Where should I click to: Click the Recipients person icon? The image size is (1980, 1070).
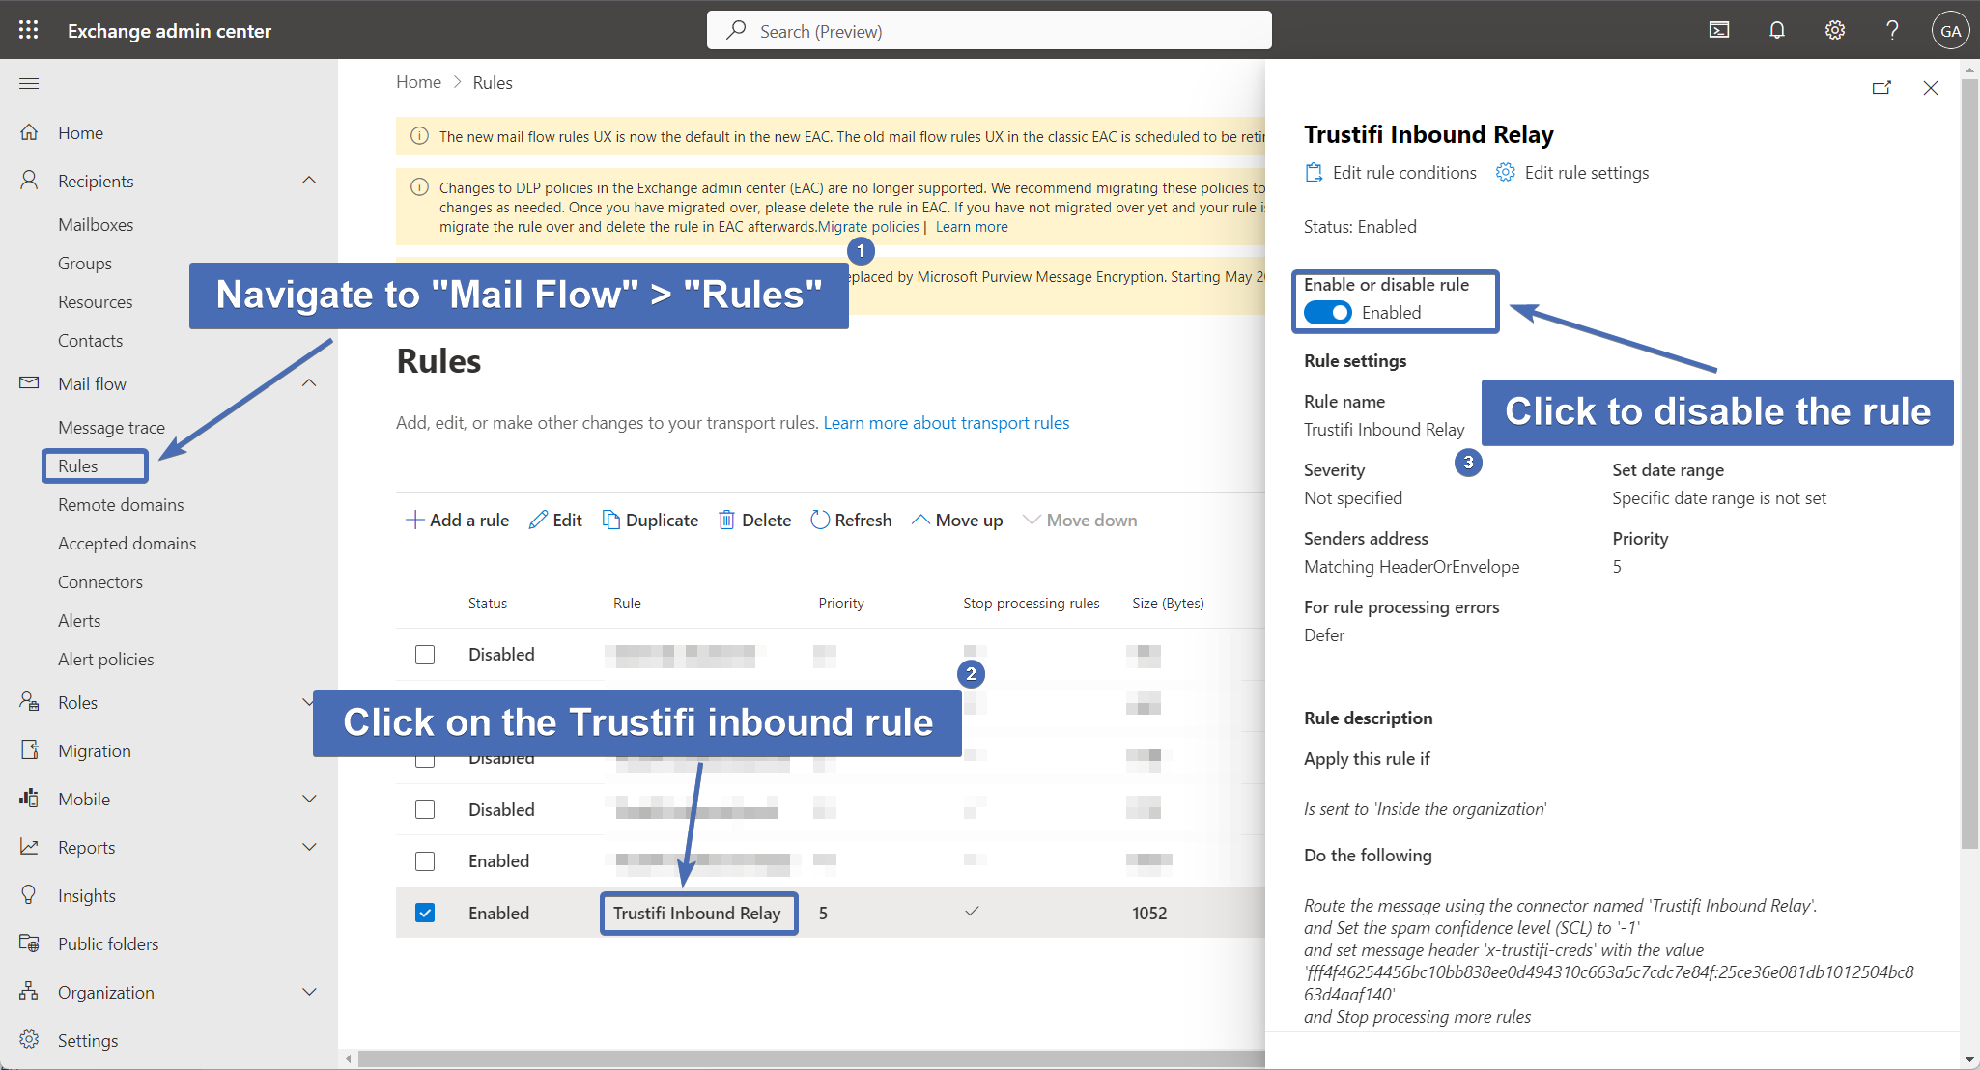29,181
